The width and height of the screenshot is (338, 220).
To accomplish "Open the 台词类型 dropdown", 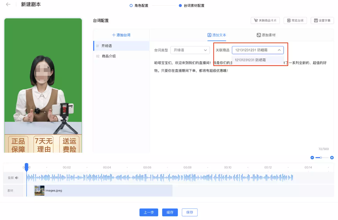I will tap(190, 50).
